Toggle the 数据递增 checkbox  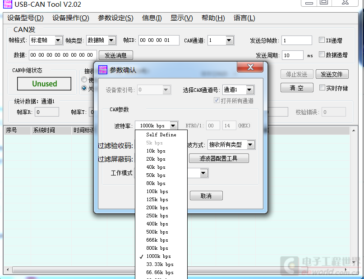[322, 54]
